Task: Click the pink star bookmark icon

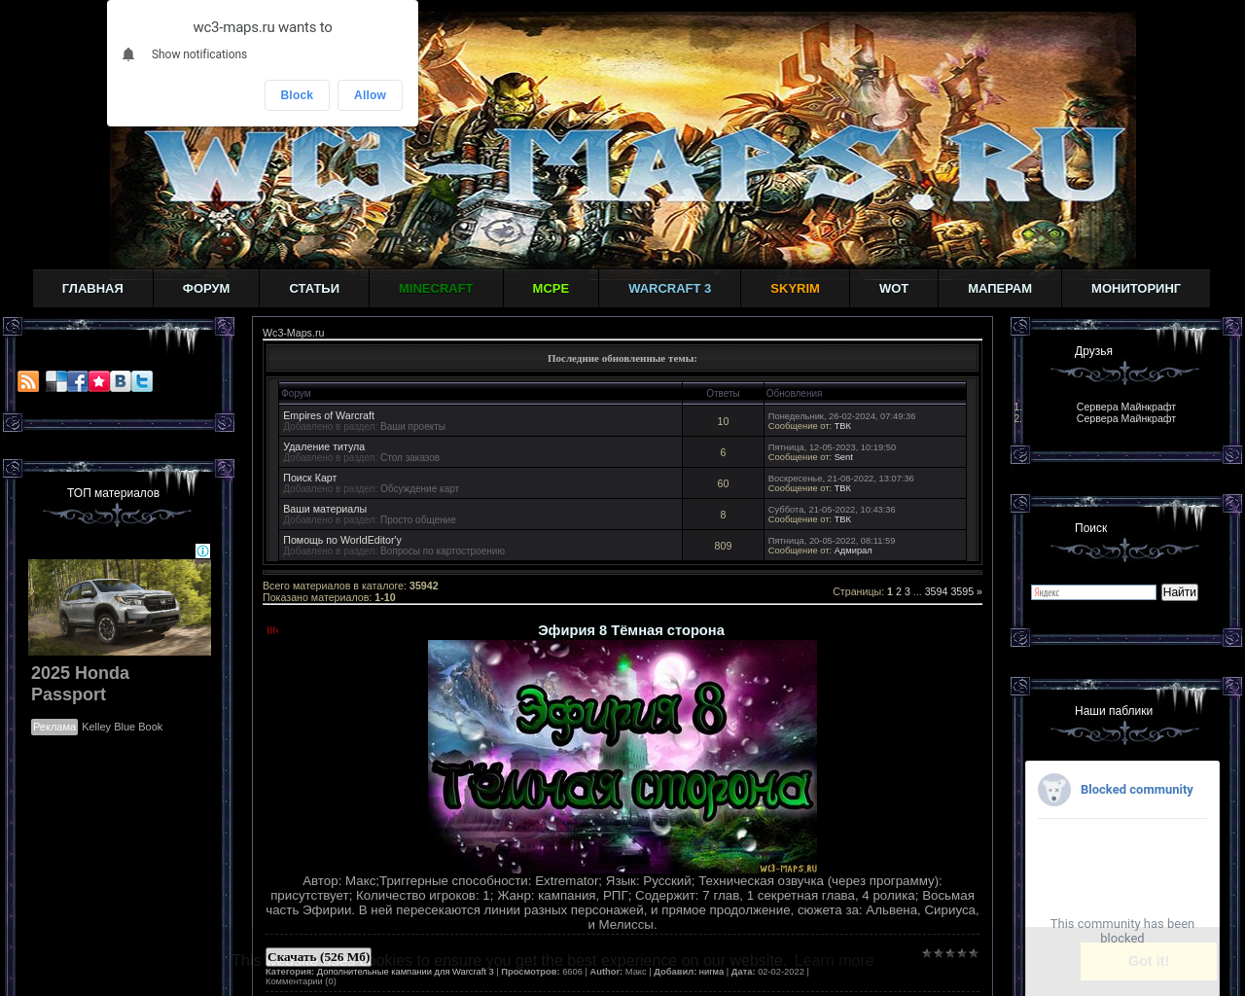Action: (99, 381)
